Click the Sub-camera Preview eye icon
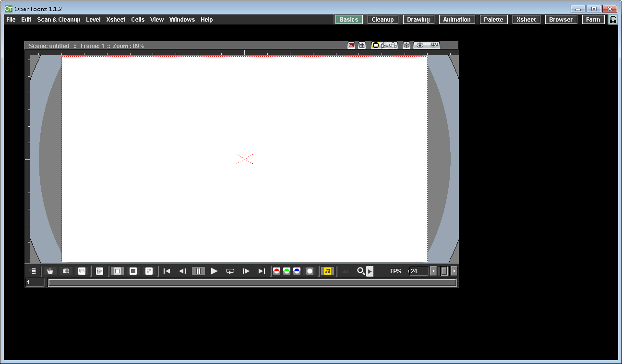The width and height of the screenshot is (622, 364). [434, 45]
